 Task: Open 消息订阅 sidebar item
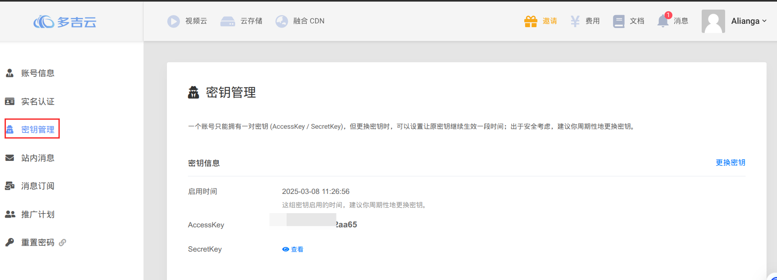[x=38, y=186]
